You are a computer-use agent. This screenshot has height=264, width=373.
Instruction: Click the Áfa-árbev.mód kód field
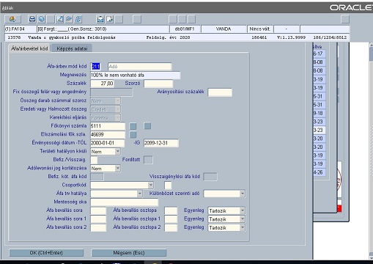[95, 67]
